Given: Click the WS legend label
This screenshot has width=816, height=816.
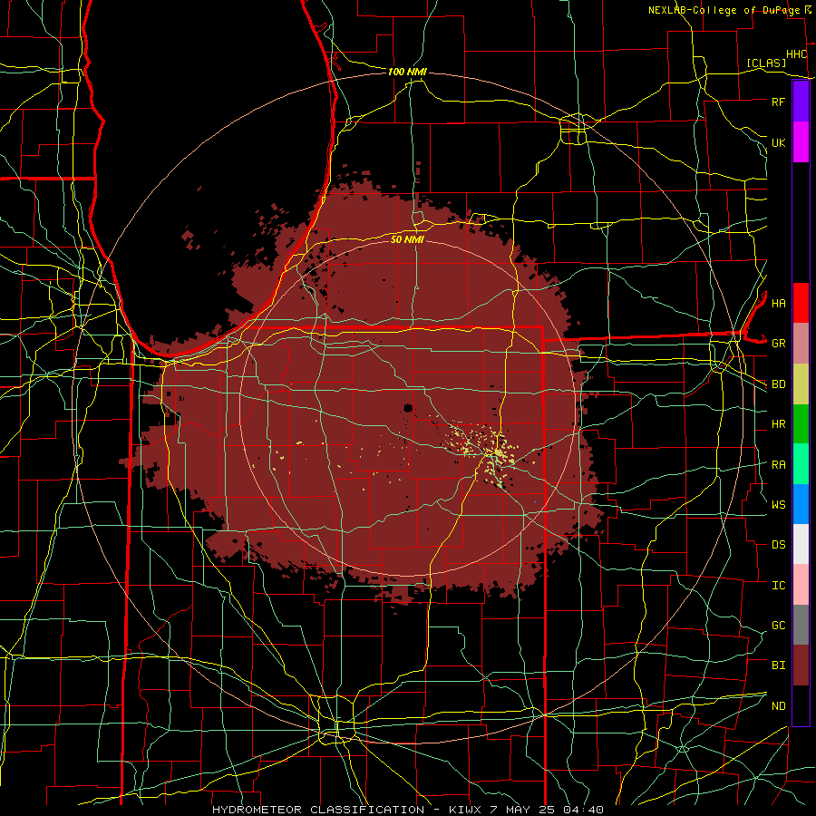Looking at the screenshot, I should [x=778, y=504].
